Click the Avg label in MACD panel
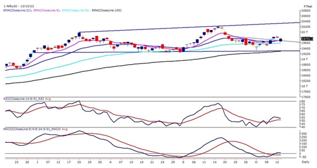This screenshot has width=317, height=168. [x=65, y=129]
